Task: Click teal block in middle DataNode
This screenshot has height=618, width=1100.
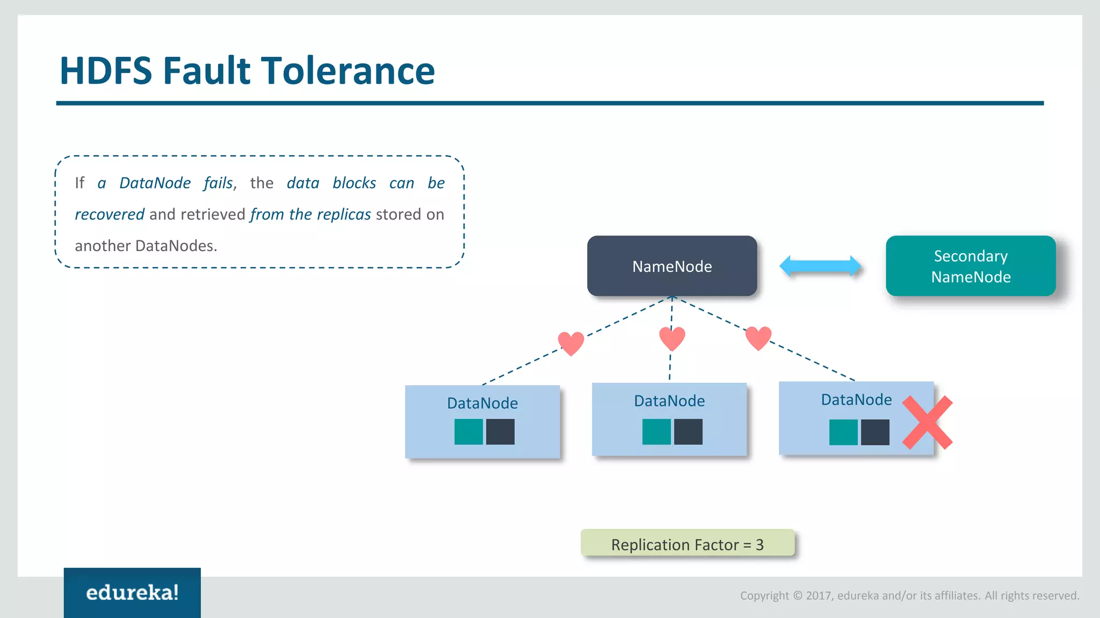Action: point(656,432)
